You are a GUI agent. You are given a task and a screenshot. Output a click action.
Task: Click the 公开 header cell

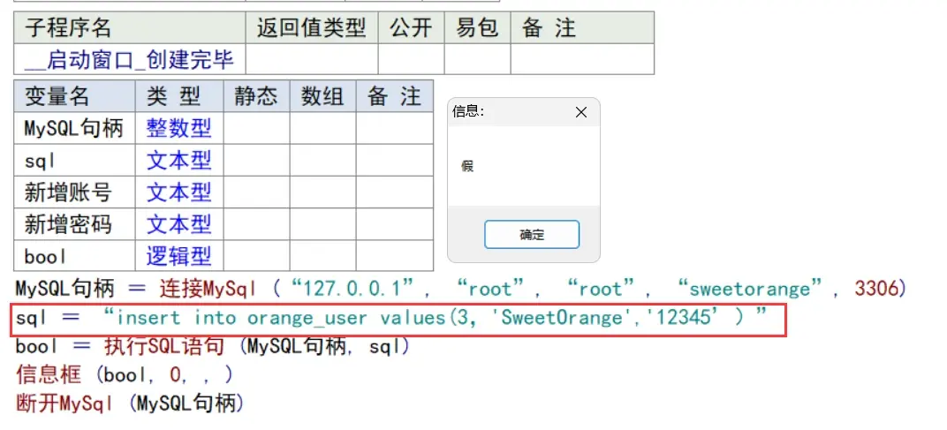pos(412,27)
